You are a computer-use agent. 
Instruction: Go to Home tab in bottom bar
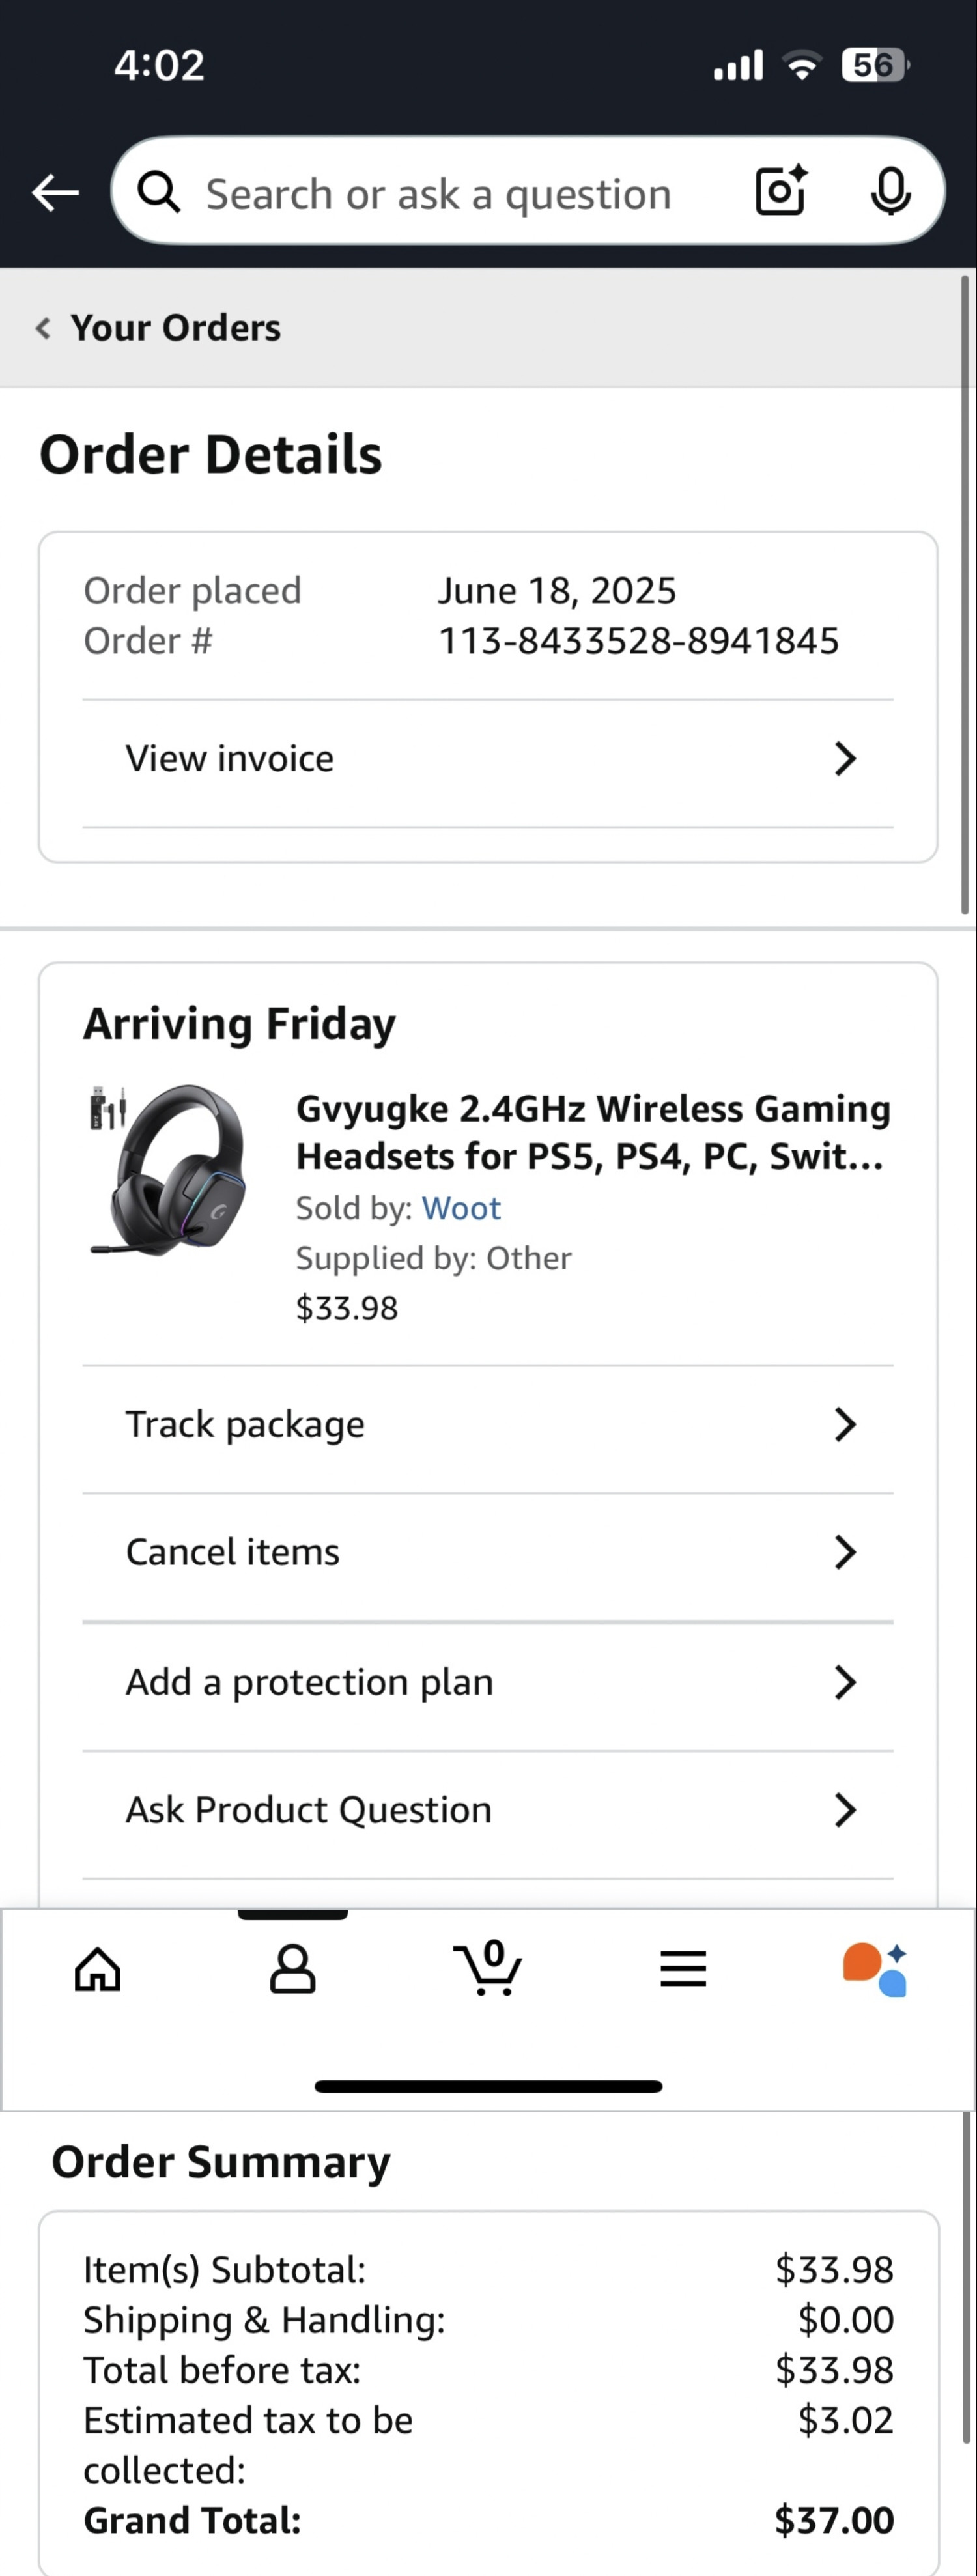click(98, 1969)
